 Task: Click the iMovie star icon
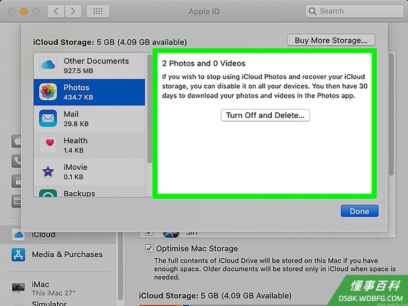(48, 171)
